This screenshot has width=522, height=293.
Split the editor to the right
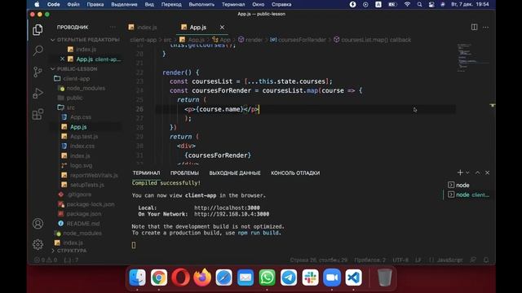pyautogui.click(x=474, y=27)
